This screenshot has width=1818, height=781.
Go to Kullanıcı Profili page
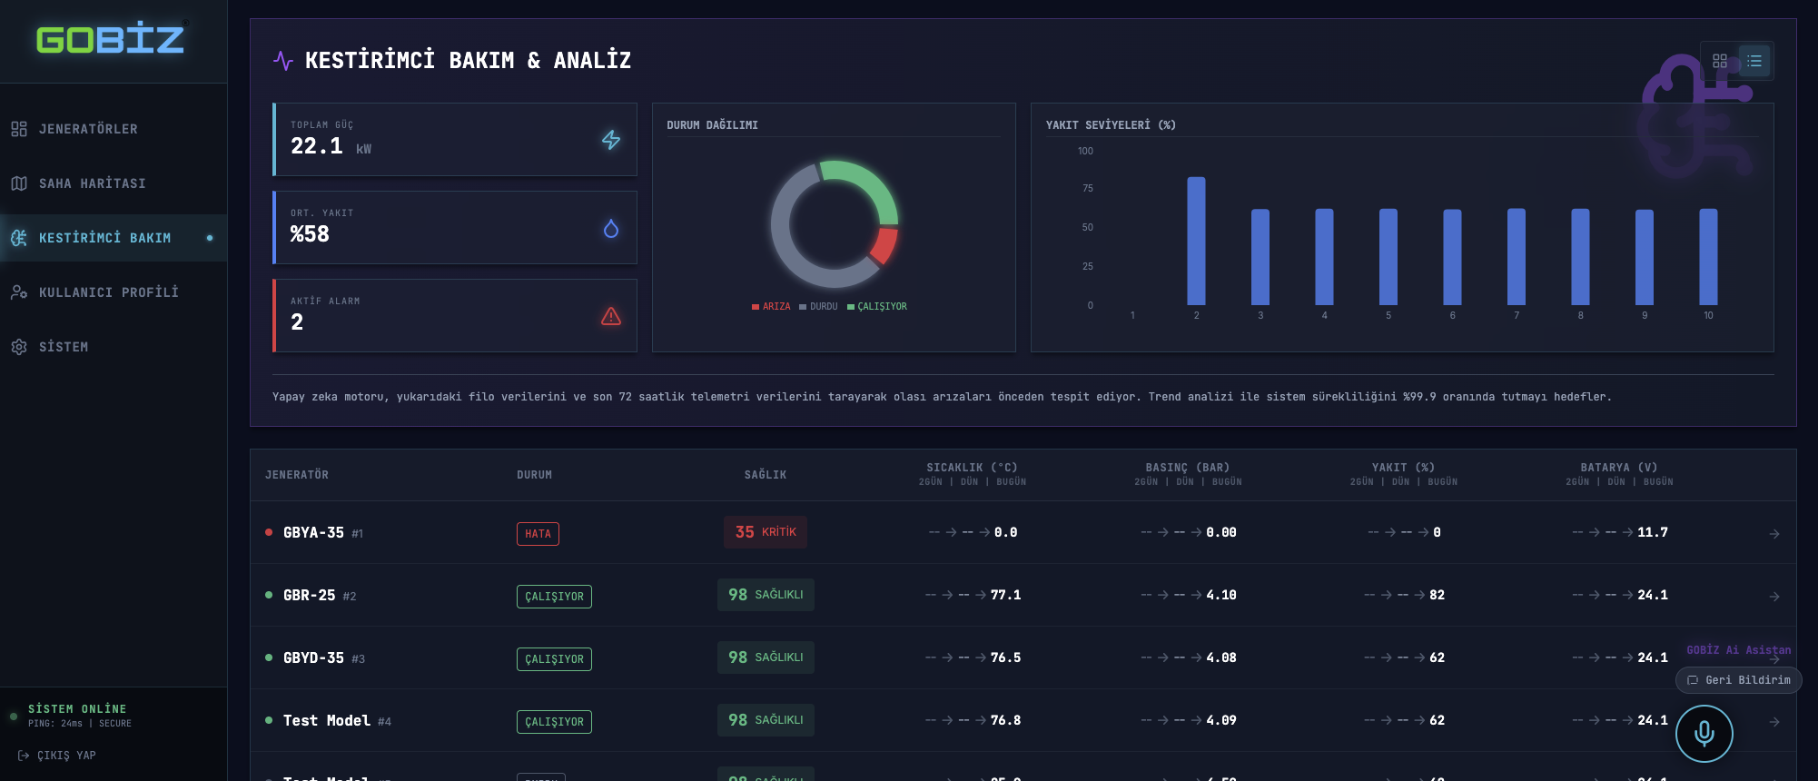click(108, 292)
